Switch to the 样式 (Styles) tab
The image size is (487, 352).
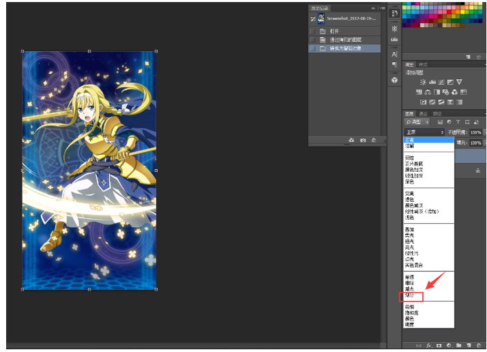[424, 64]
